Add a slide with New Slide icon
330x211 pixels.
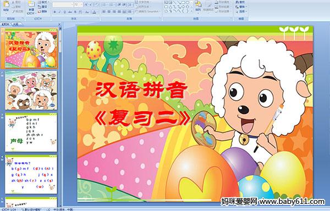[31, 4]
